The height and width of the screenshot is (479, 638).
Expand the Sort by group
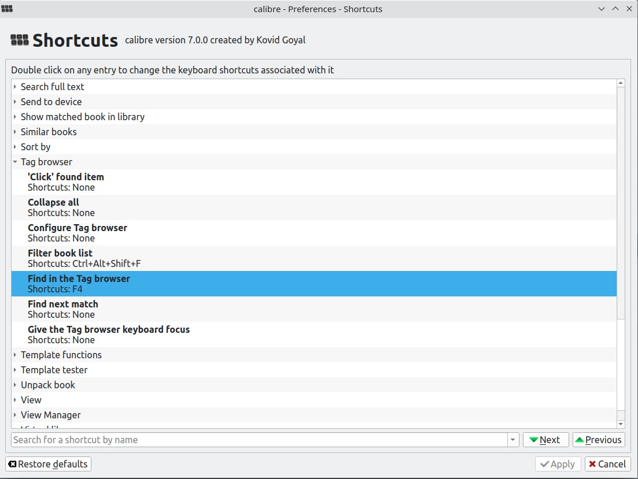pyautogui.click(x=14, y=147)
